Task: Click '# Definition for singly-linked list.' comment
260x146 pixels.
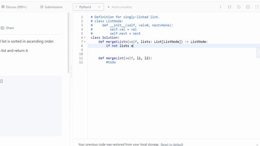Action: (x=125, y=17)
